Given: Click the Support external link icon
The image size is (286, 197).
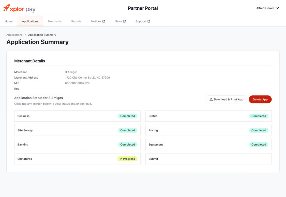Looking at the screenshot, I should [x=149, y=21].
